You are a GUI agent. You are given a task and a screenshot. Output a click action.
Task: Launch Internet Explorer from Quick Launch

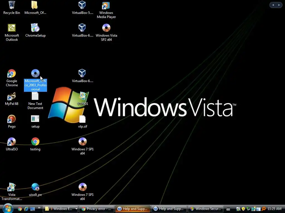tap(26, 209)
